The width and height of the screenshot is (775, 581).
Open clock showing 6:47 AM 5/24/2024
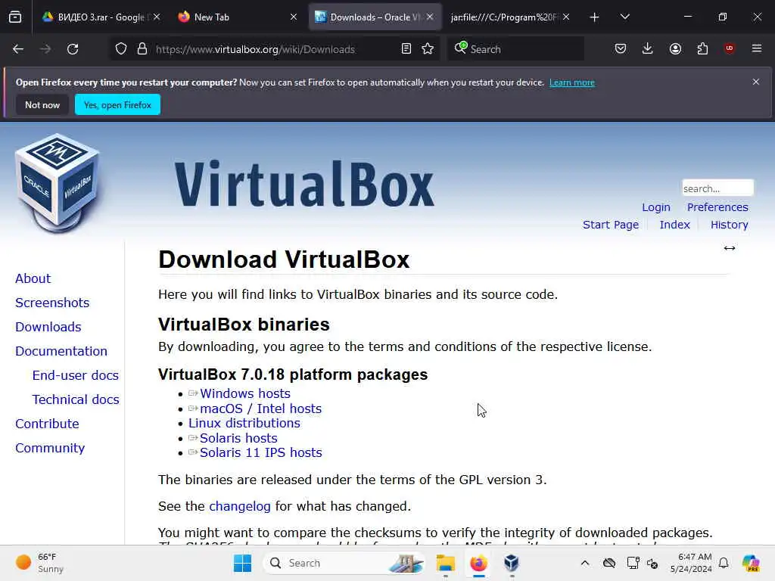(x=691, y=563)
